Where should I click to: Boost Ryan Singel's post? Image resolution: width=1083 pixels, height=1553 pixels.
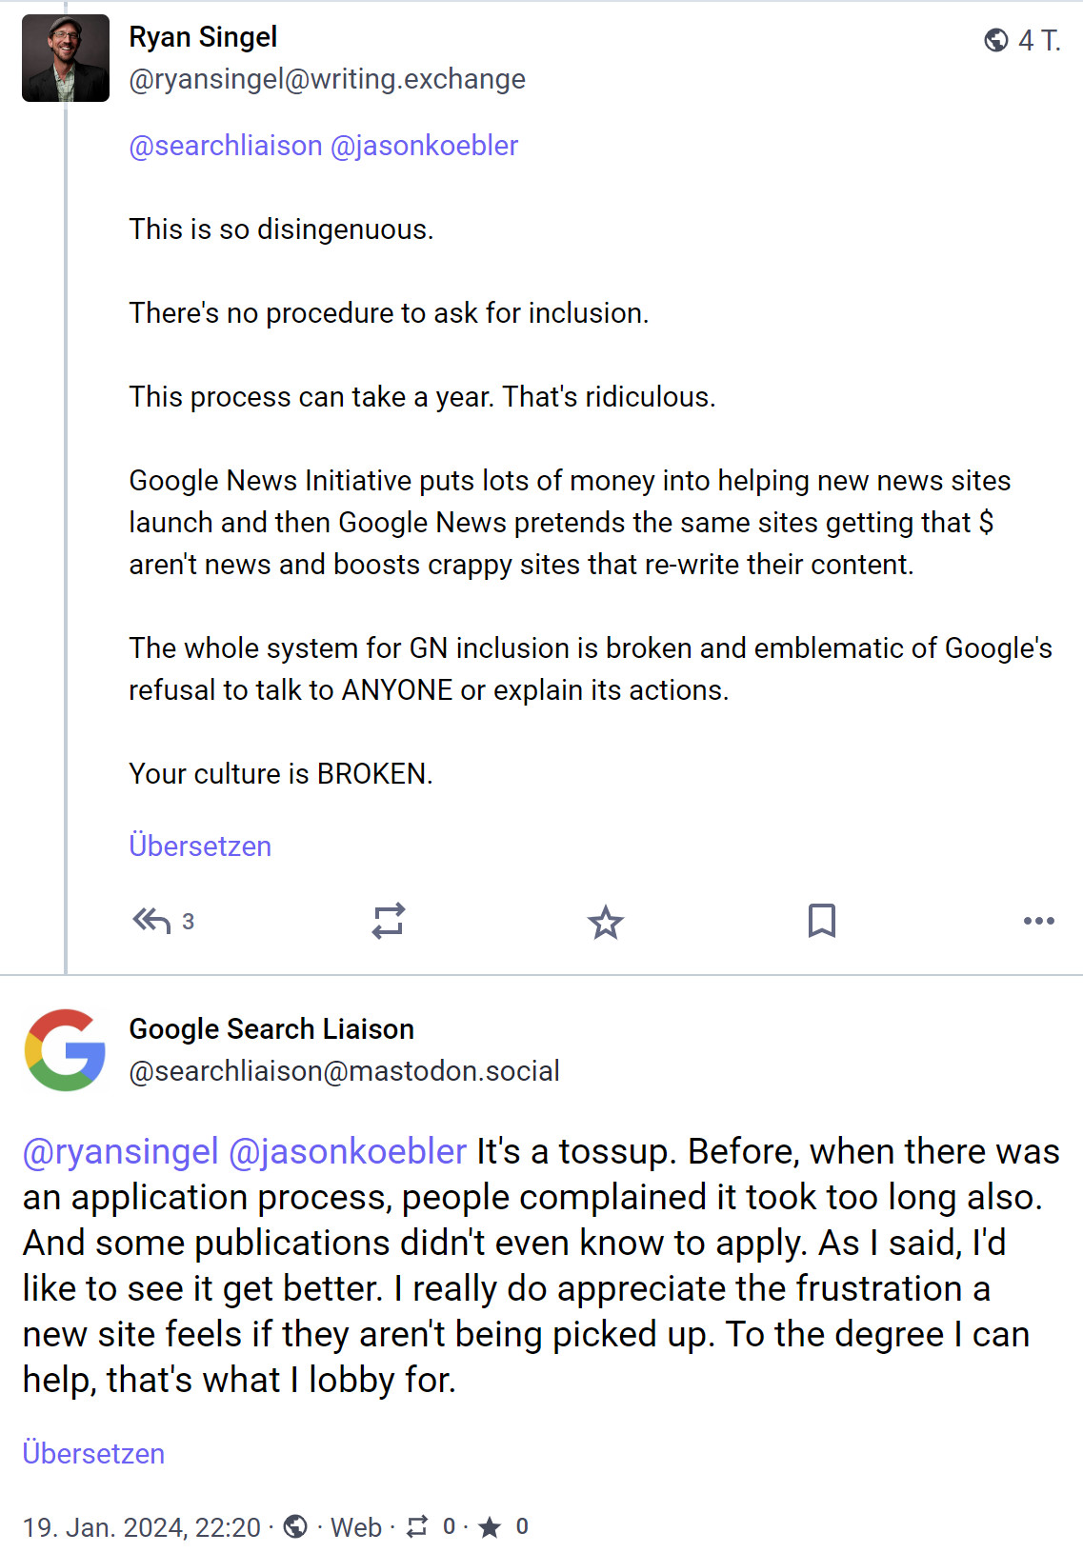pyautogui.click(x=389, y=920)
